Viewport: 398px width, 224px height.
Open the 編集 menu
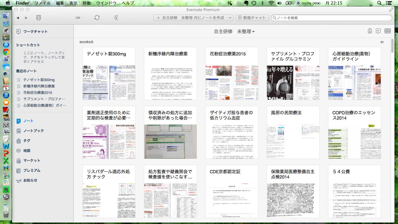[x=60, y=3]
